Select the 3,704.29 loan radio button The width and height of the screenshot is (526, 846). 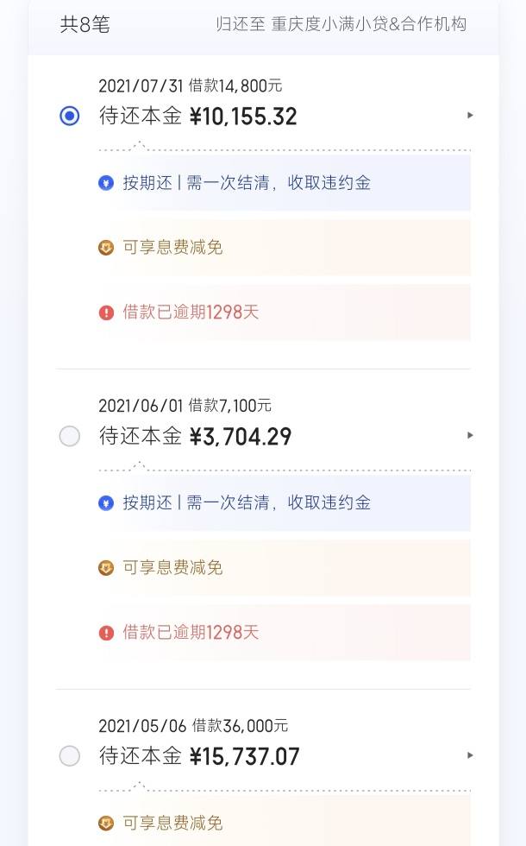click(x=70, y=436)
